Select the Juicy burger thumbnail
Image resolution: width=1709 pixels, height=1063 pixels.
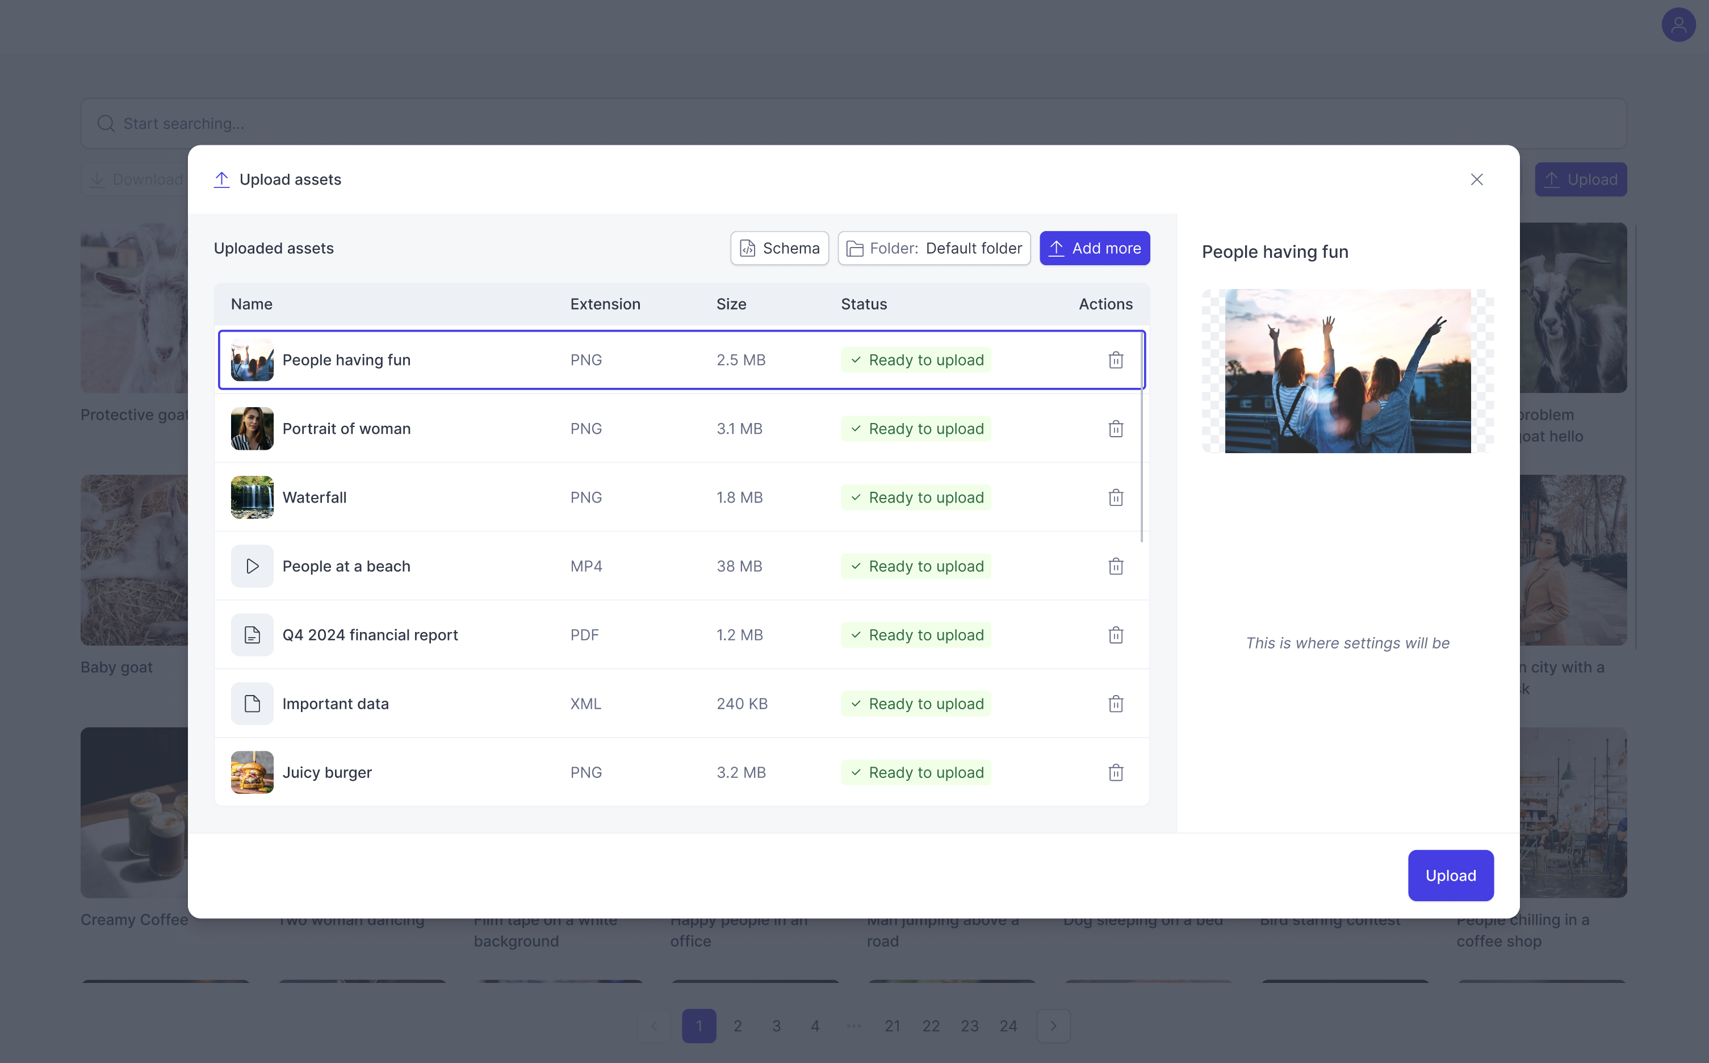pos(252,773)
